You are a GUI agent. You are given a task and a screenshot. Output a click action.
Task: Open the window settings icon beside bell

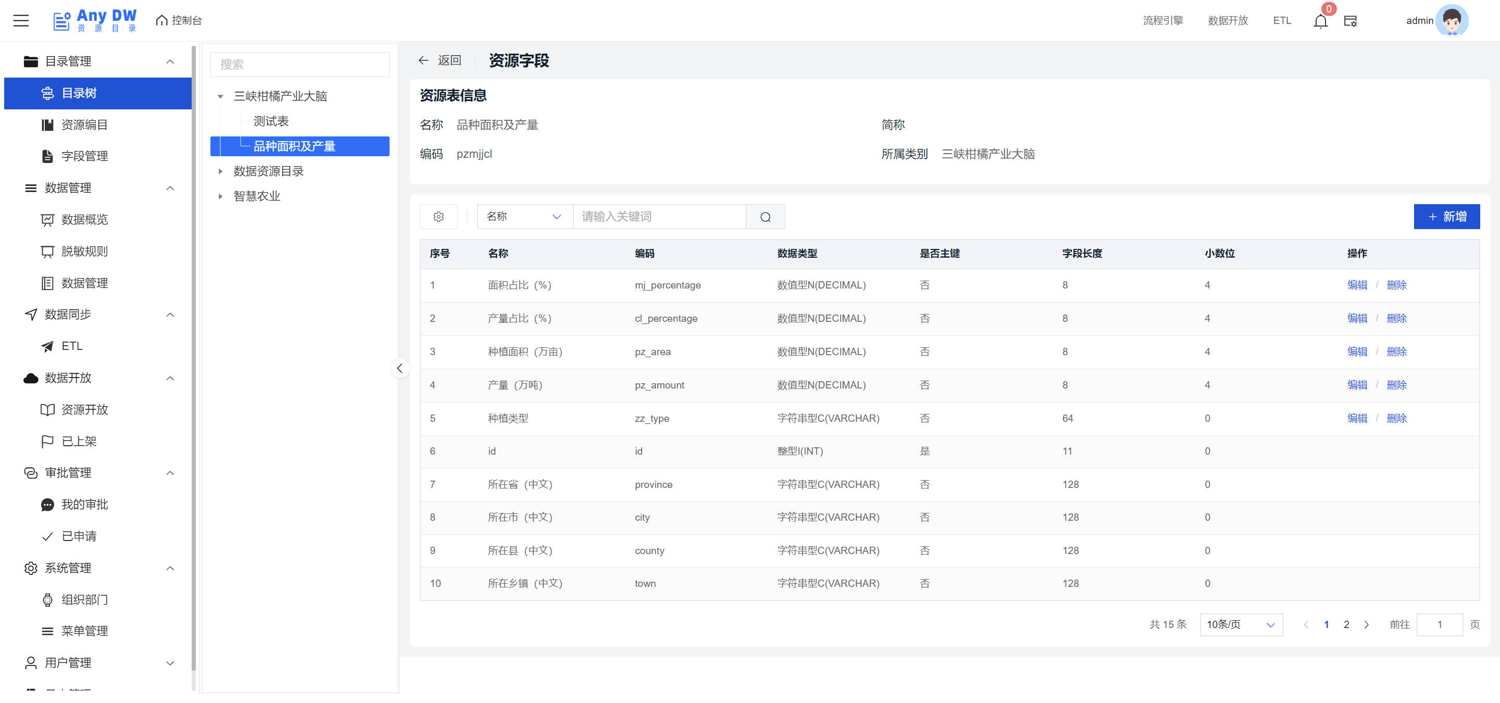(x=1350, y=21)
